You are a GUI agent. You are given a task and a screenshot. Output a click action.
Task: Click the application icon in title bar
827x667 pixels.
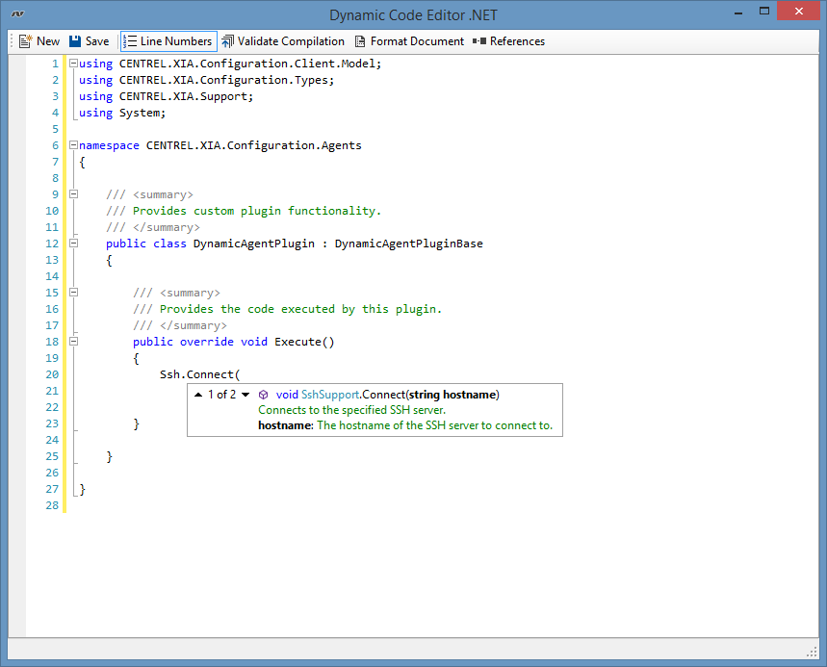click(18, 13)
